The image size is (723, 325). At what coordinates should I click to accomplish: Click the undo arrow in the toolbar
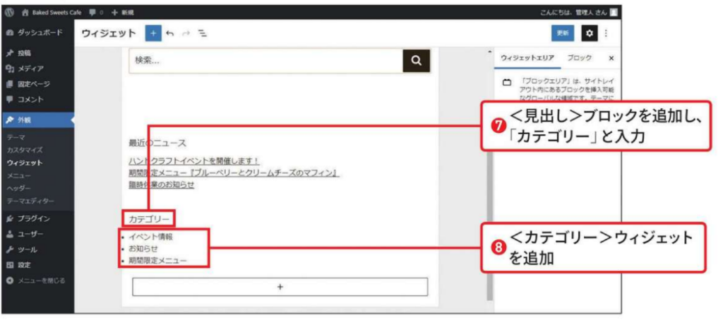click(170, 33)
